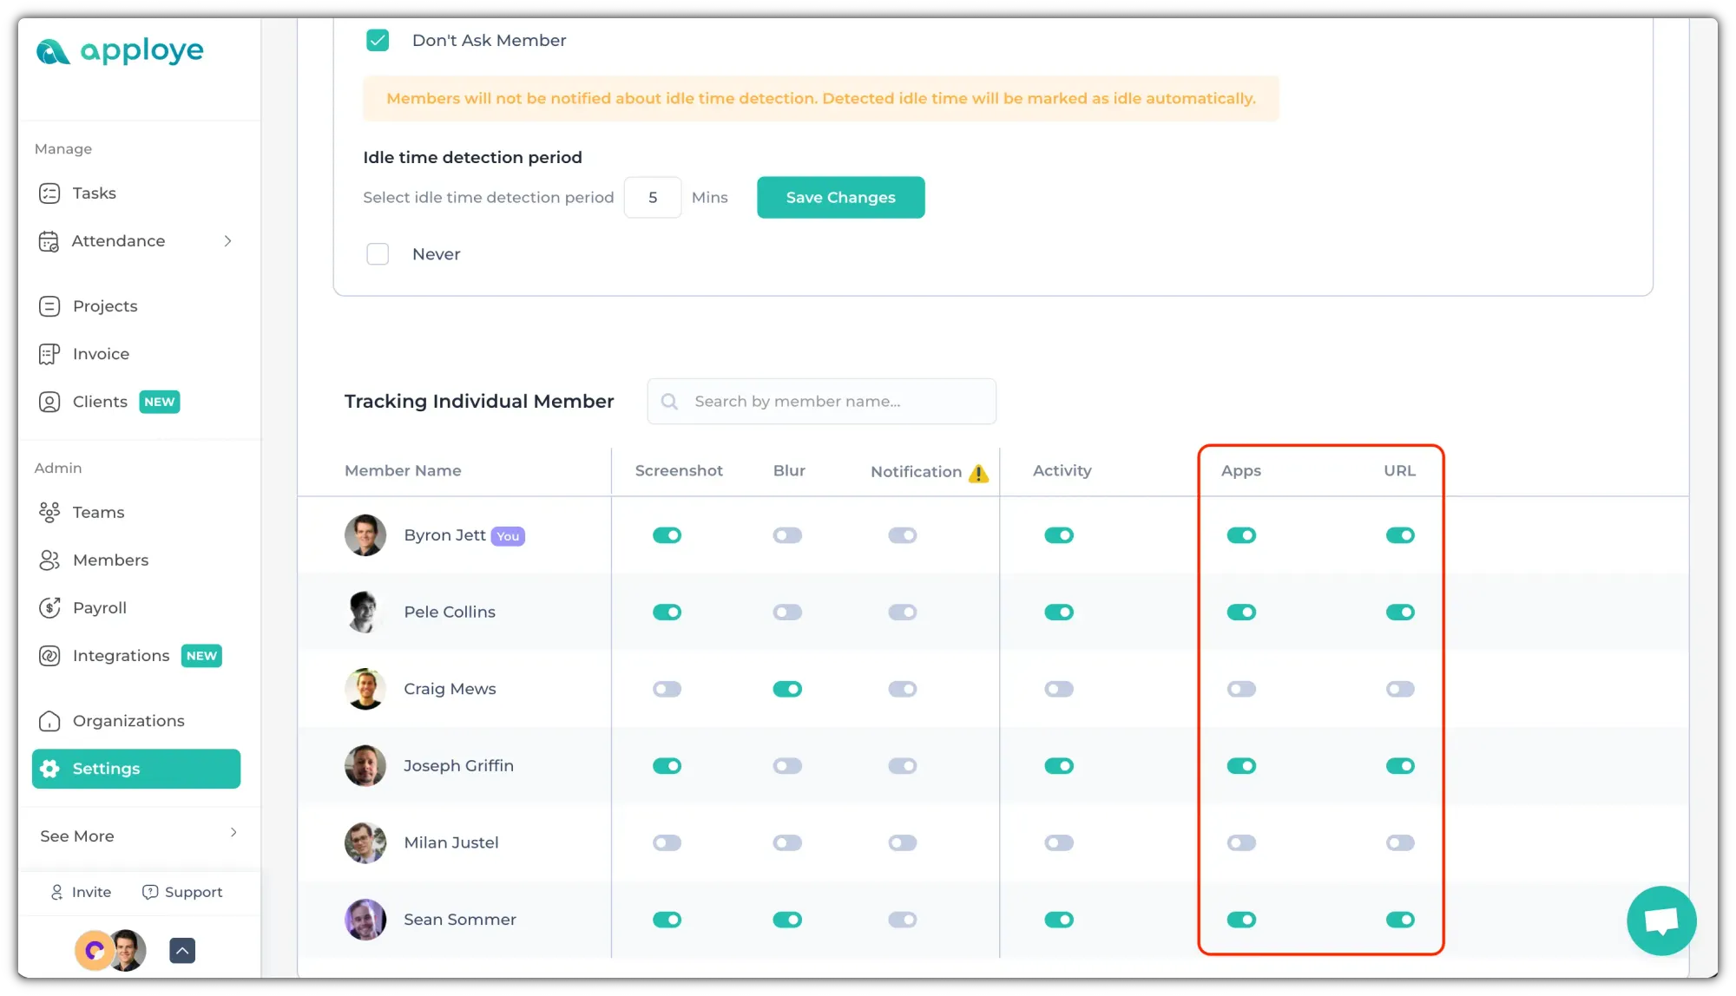The image size is (1736, 996).
Task: Click the Notification warning triangle icon
Action: (x=978, y=473)
